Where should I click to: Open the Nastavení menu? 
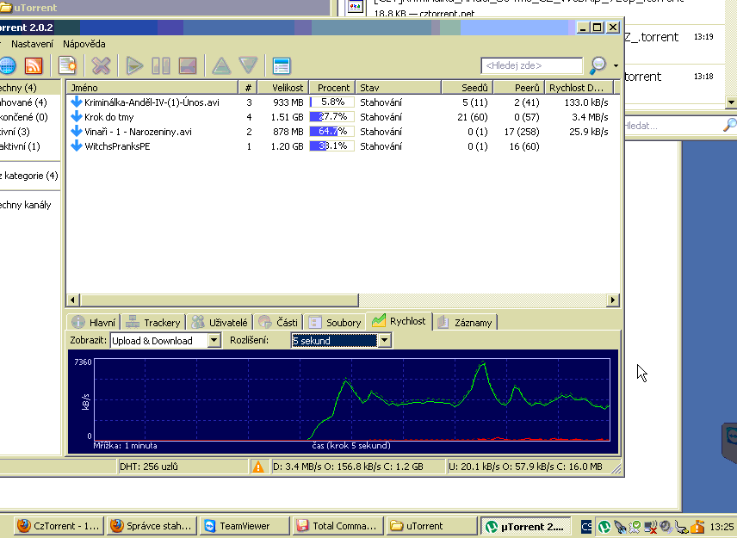[32, 44]
